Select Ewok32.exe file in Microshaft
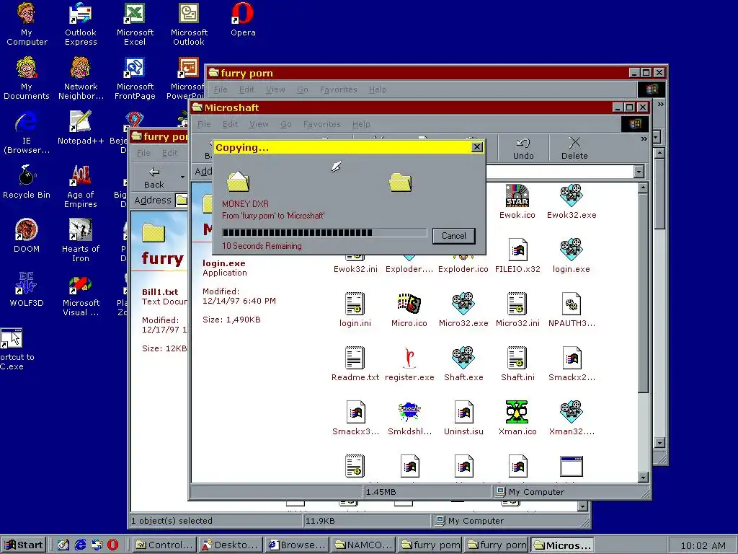 point(572,202)
